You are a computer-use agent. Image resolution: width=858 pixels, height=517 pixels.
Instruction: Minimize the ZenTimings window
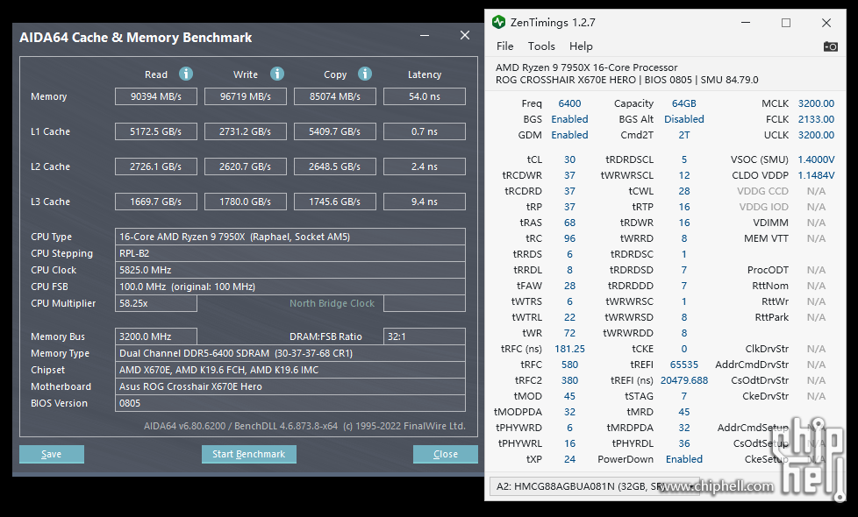[746, 23]
